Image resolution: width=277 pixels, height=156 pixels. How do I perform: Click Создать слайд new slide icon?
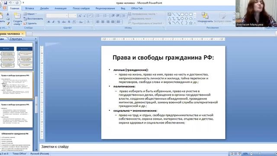pos(17,16)
